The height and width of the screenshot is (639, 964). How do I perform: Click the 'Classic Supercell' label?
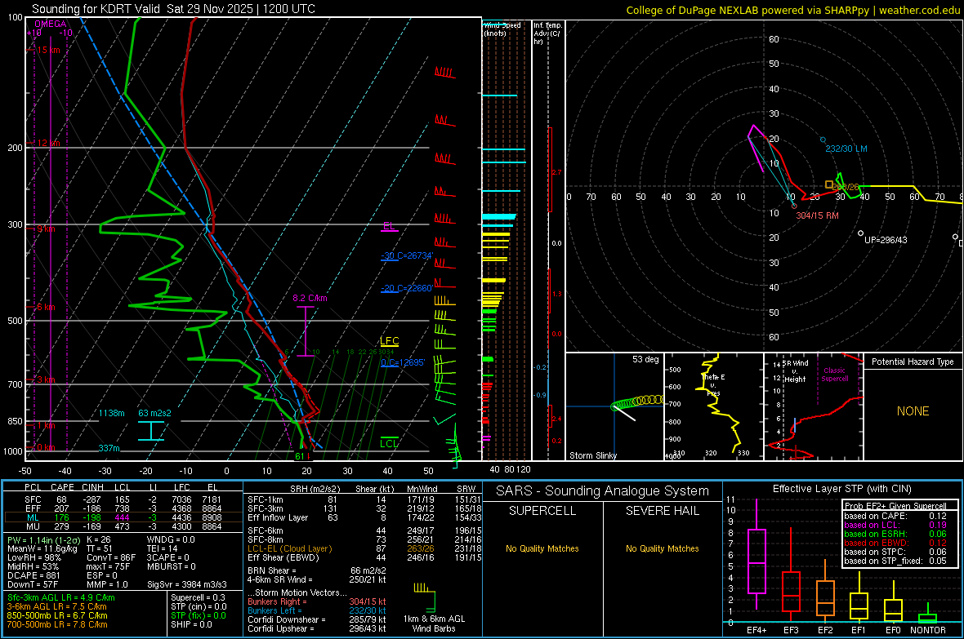coord(834,375)
